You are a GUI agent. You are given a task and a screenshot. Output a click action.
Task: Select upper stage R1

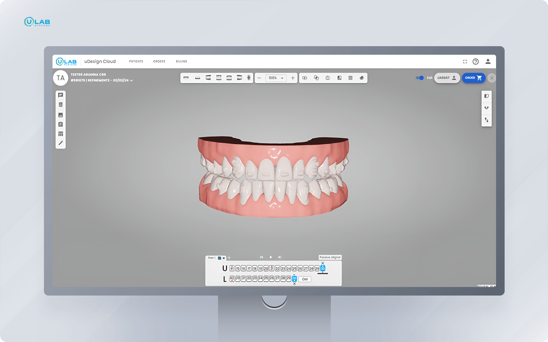pos(232,268)
